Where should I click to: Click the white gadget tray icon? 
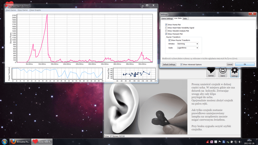(216, 142)
